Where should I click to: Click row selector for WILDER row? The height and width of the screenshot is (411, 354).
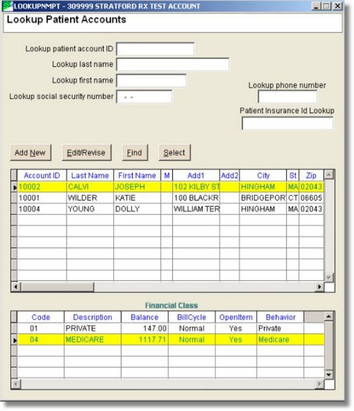[x=14, y=198]
